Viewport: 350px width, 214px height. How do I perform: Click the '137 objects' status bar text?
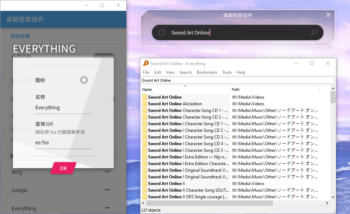pos(151,210)
